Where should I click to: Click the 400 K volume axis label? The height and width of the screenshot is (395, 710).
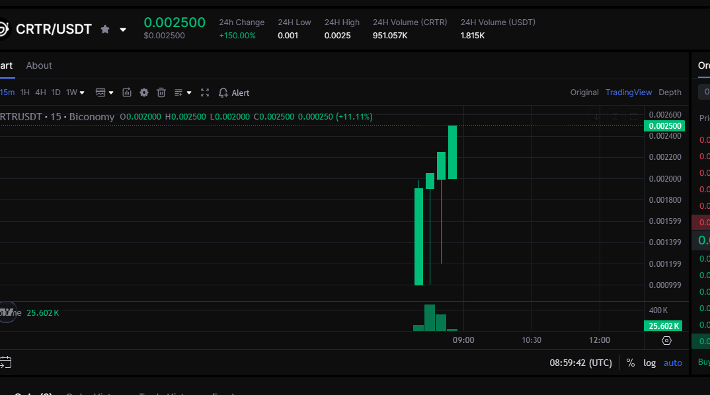pos(658,310)
